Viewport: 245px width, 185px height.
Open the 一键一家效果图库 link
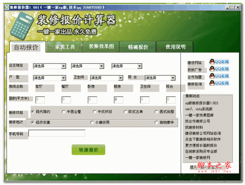199,115
